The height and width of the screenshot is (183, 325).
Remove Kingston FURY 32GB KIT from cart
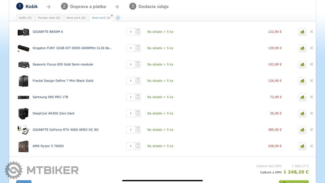(312, 48)
